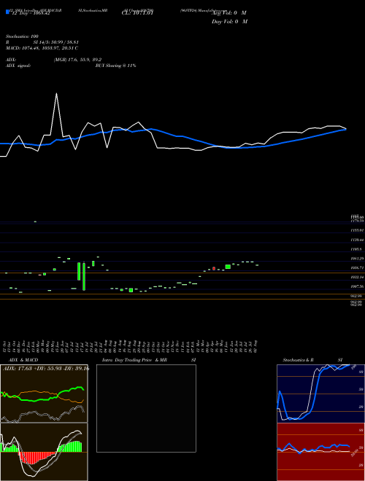Image resolution: width=365 pixels, height=481 pixels.
Task: Click the Stochastics & R SI panel title
Action: coord(312,360)
